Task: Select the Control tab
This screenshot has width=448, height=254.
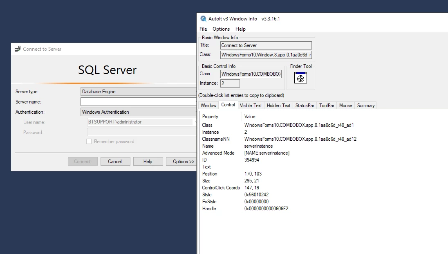Action: coord(228,105)
